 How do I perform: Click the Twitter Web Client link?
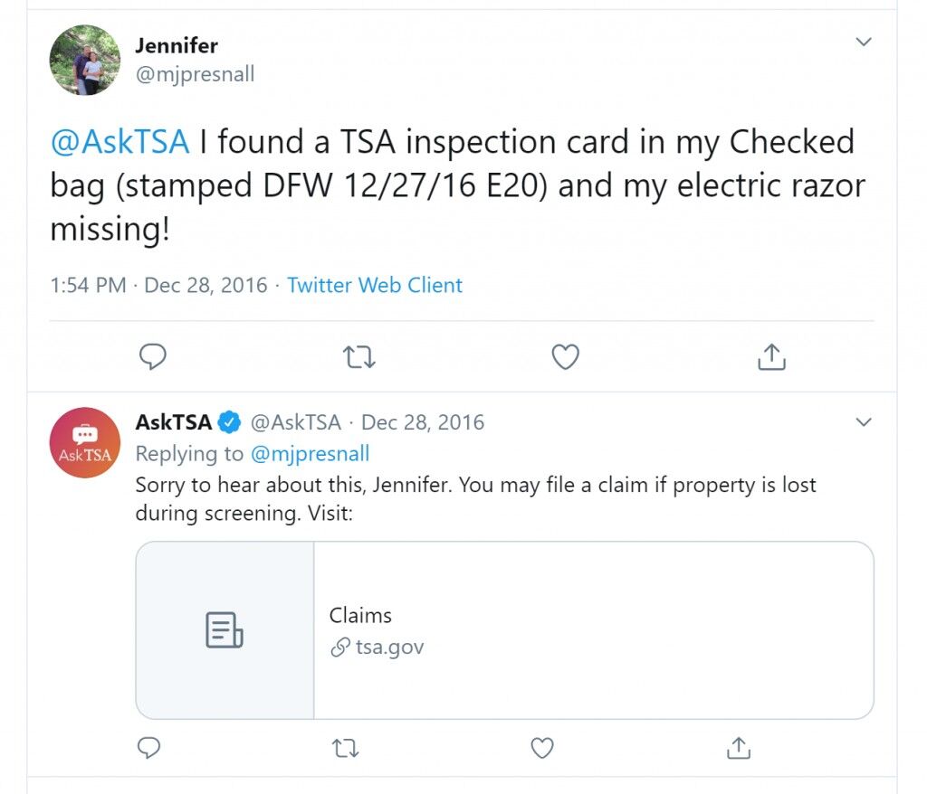pyautogui.click(x=375, y=286)
